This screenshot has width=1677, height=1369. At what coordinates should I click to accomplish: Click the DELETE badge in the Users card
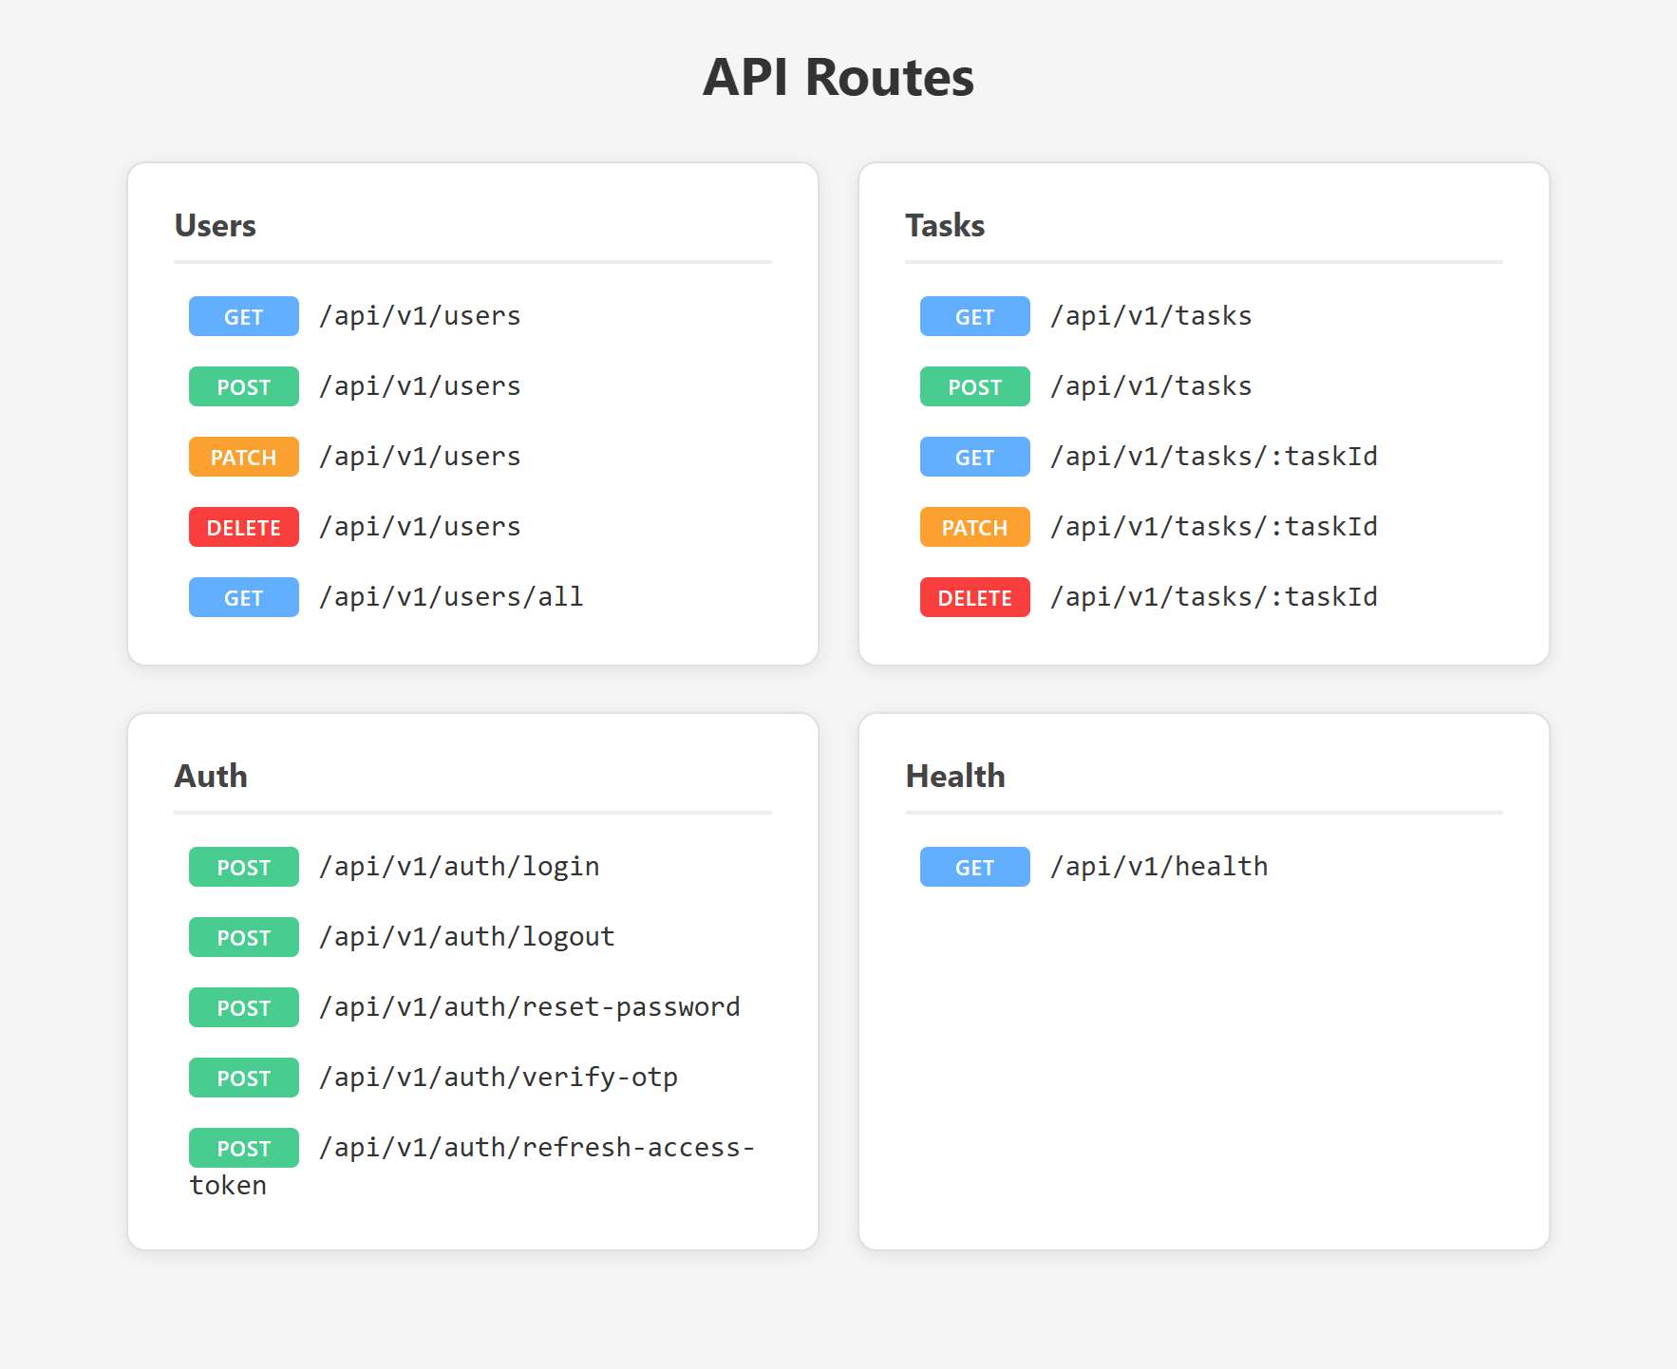pyautogui.click(x=244, y=527)
